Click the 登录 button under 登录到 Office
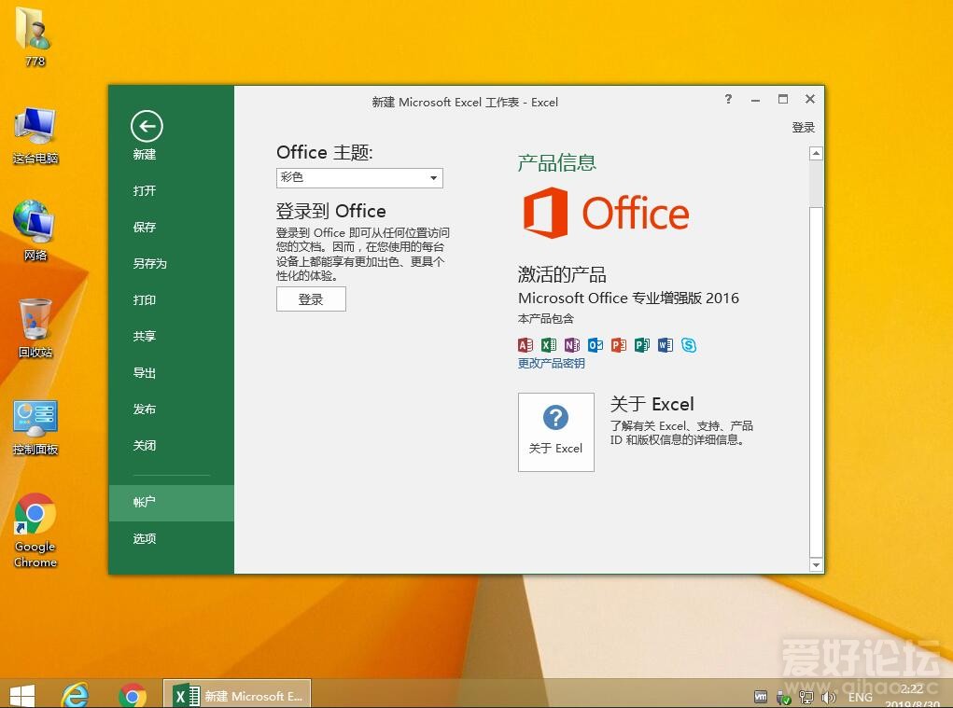 coord(311,299)
